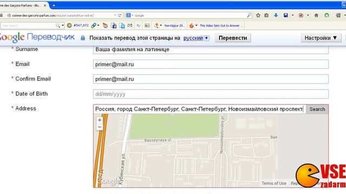Click the Web Search toolbar magnifier icon
346x194 pixels.
pos(58,25)
